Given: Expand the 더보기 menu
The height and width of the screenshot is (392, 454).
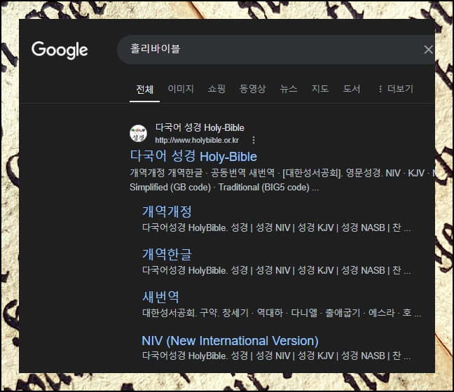Looking at the screenshot, I should click(396, 88).
